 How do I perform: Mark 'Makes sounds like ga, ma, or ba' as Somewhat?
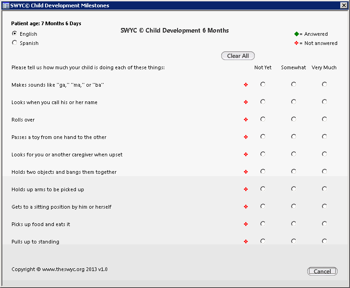[x=293, y=84]
